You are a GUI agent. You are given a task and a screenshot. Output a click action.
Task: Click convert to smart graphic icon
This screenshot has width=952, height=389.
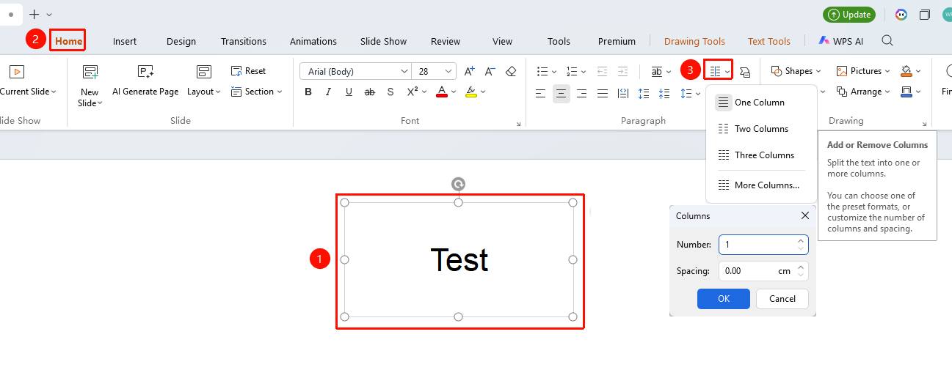745,71
